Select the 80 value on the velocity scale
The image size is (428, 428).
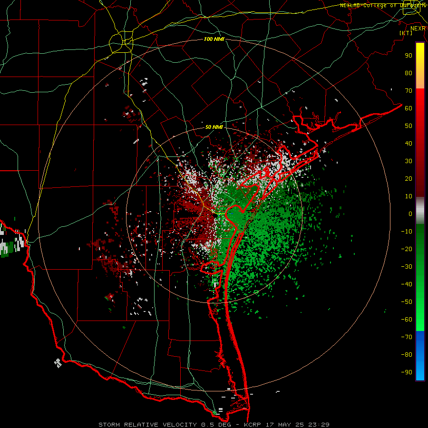(x=409, y=73)
